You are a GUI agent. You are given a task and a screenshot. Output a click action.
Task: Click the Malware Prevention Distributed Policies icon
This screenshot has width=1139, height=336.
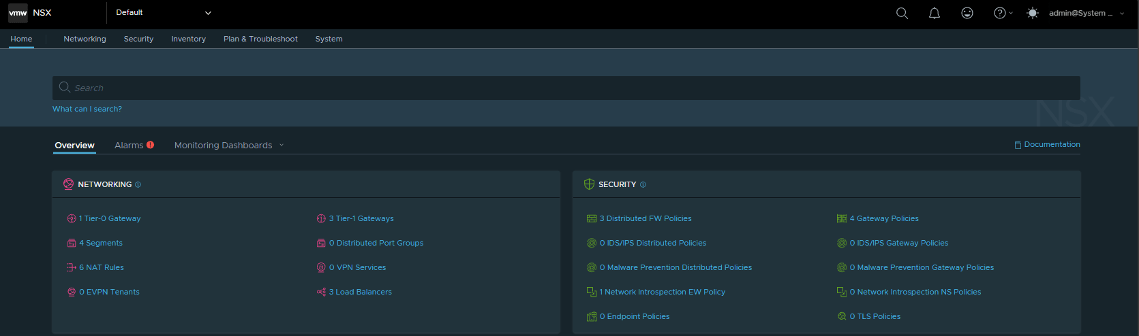click(592, 267)
